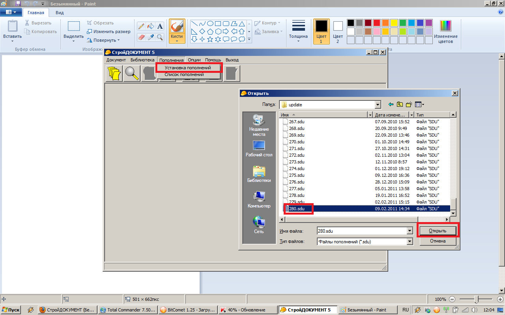Choose the Fill with color bucket tool
This screenshot has width=505, height=315.
tap(150, 26)
